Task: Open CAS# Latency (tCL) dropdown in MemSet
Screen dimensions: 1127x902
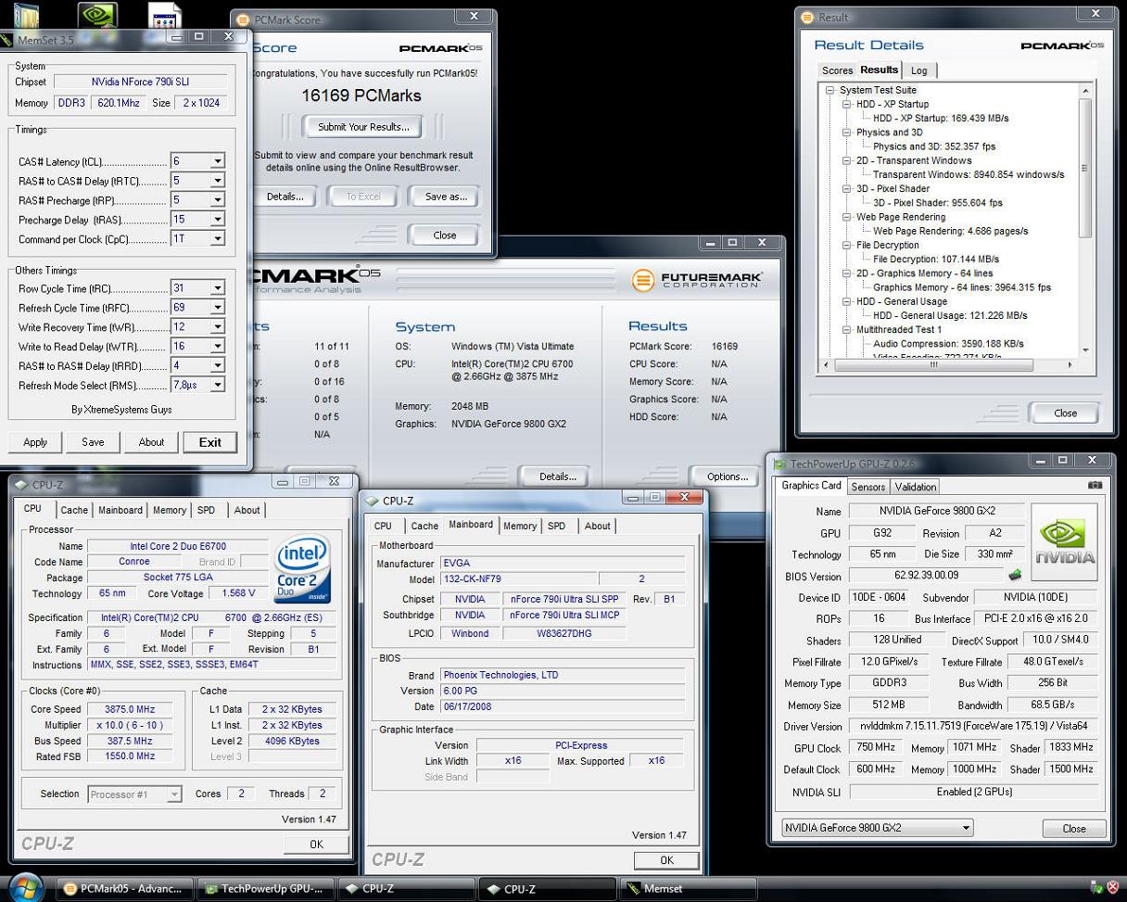Action: coord(217,161)
